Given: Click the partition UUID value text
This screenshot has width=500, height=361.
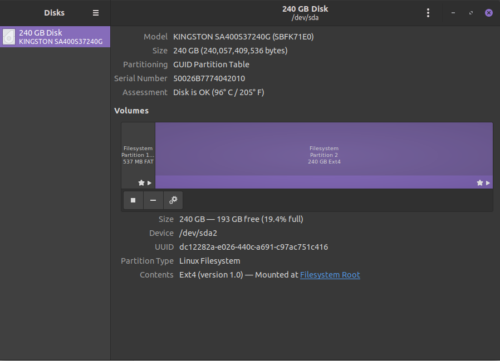Looking at the screenshot, I should (x=253, y=247).
